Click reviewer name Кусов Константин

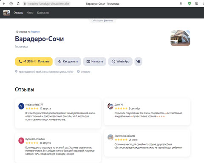35,139
